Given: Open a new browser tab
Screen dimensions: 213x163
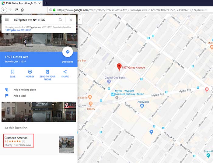Looking at the screenshot, I should (x=46, y=3).
